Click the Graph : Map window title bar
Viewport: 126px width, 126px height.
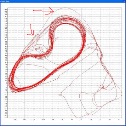click(63, 2)
